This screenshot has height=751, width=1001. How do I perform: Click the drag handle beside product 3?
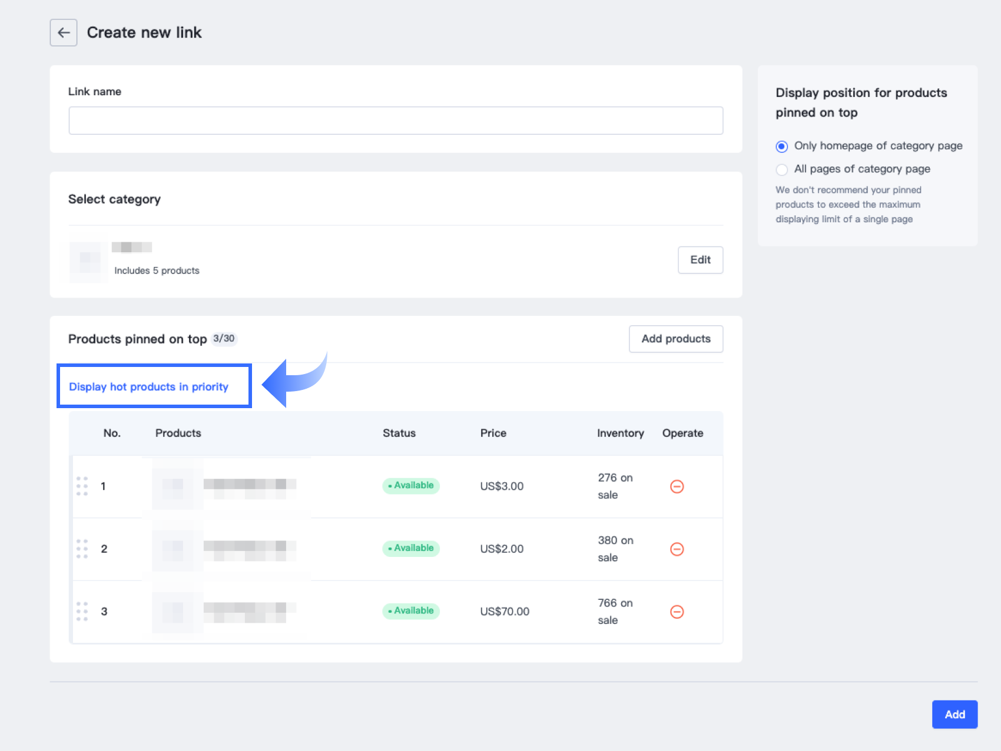click(82, 612)
